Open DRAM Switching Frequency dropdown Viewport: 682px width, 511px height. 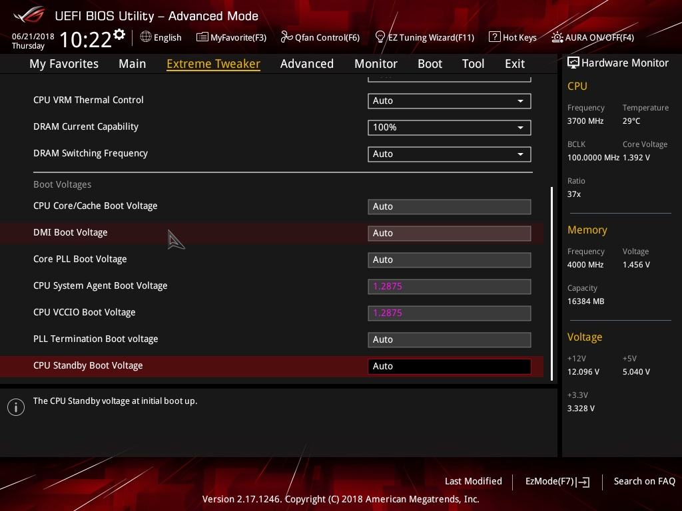[x=450, y=154]
